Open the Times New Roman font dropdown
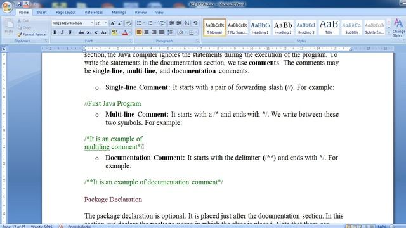406x228 pixels. point(92,23)
